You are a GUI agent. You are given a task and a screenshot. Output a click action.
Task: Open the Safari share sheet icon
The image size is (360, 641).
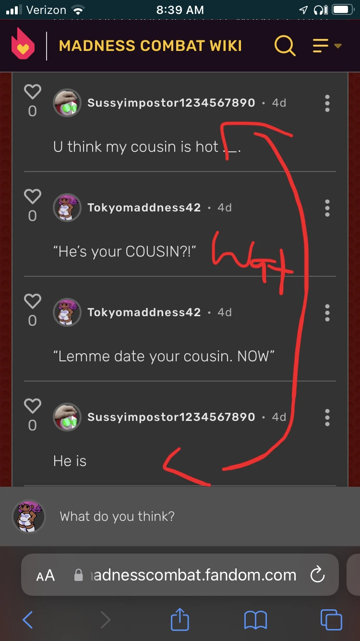pyautogui.click(x=180, y=619)
